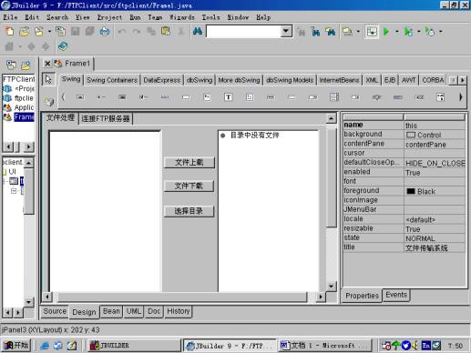The image size is (471, 353).
Task: Select the 连接FTP服务器 tab in the design form
Action: tap(106, 118)
